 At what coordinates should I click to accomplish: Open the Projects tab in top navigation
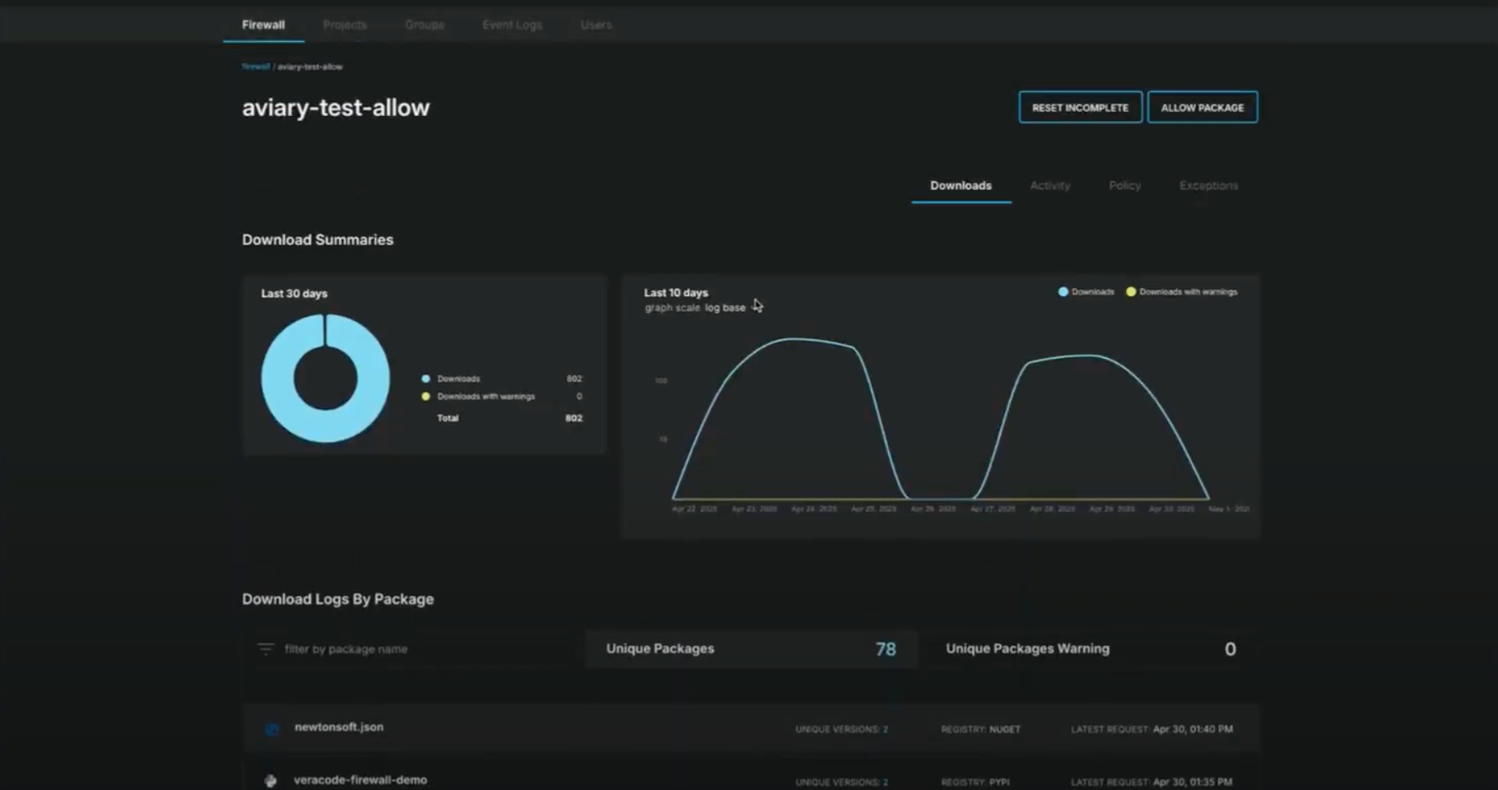coord(345,25)
